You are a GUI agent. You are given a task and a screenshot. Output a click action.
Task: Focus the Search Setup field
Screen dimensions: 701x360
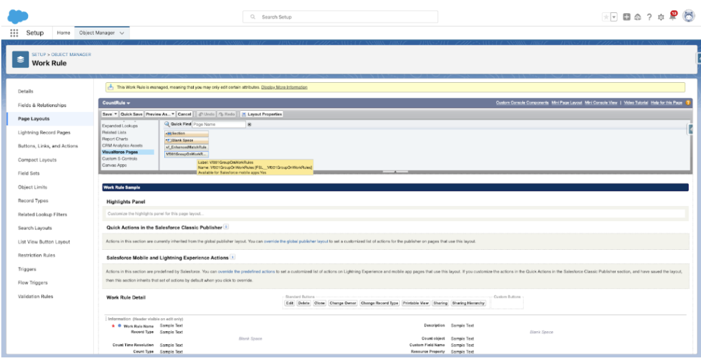pos(340,17)
